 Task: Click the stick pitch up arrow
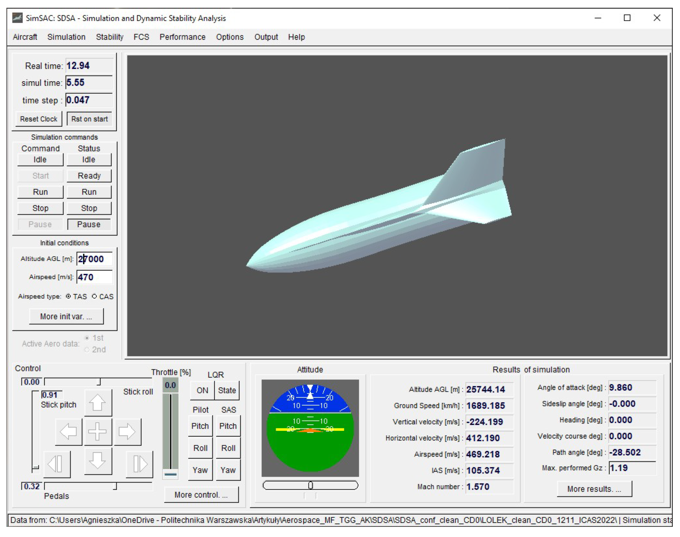coord(97,402)
